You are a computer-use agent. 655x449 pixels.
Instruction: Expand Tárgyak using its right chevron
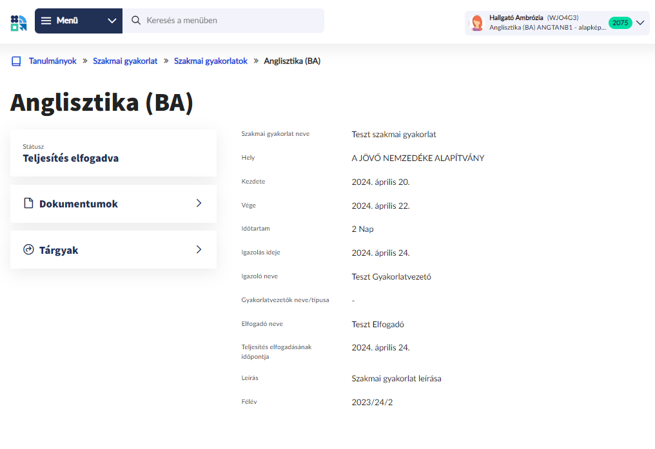tap(199, 250)
